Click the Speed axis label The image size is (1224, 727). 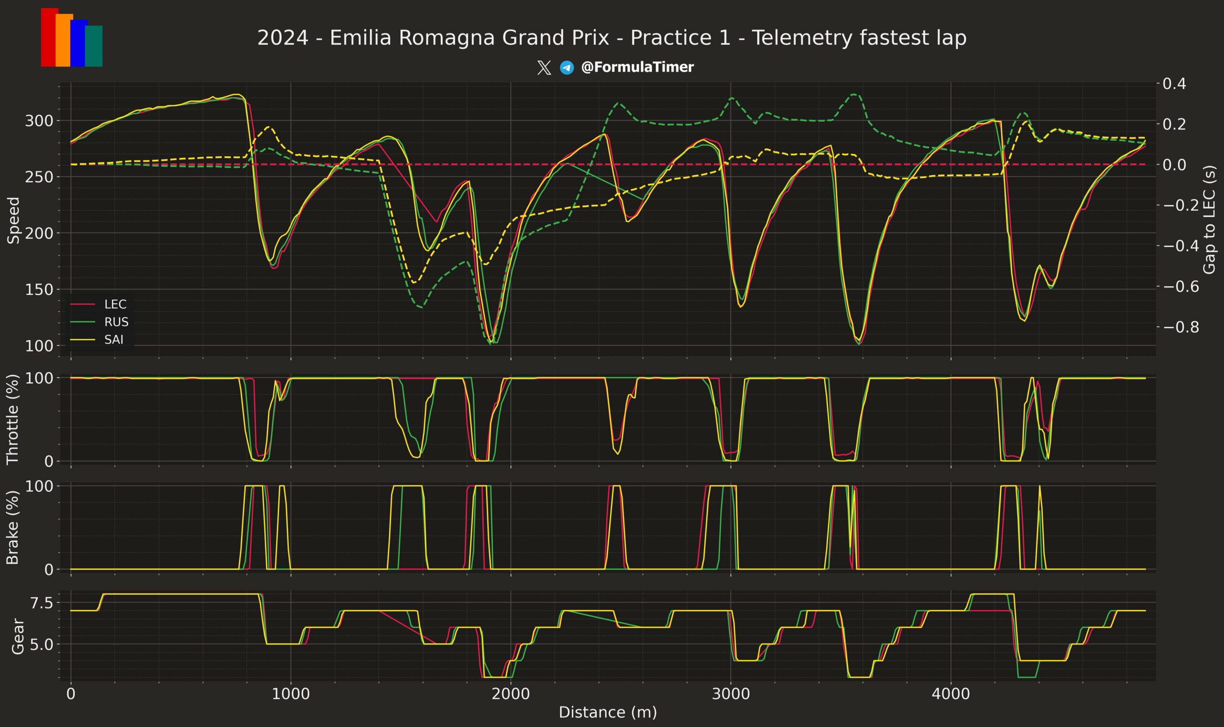14,220
